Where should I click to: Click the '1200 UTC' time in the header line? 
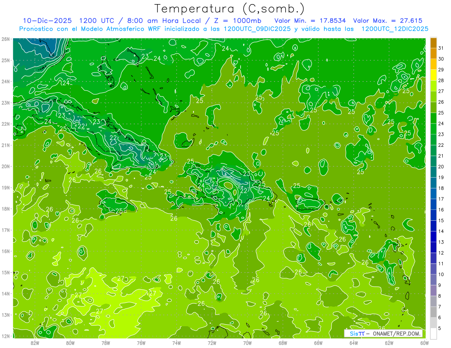point(97,21)
